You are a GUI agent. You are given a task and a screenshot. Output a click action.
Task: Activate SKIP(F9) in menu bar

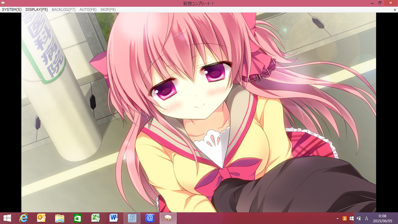(108, 10)
